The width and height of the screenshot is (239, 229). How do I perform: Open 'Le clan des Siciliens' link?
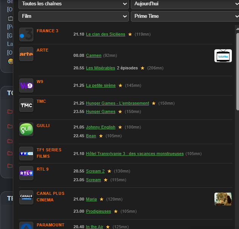pyautogui.click(x=106, y=34)
